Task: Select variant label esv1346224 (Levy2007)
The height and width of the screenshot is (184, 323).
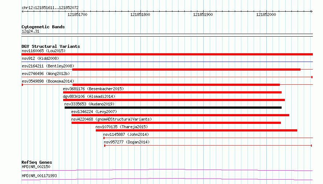Action: [94, 112]
